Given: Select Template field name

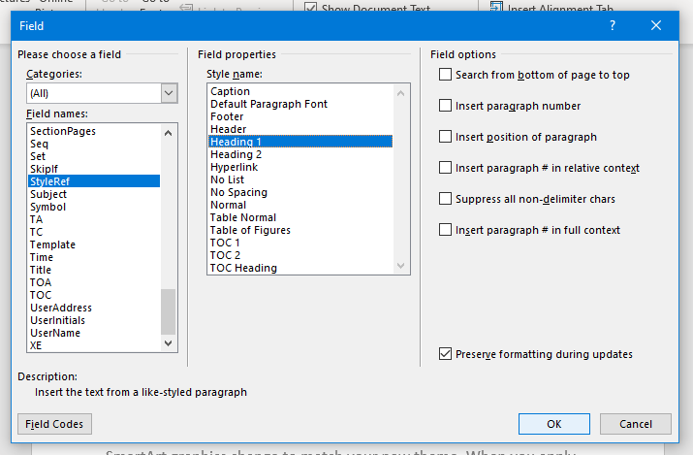Looking at the screenshot, I should pyautogui.click(x=52, y=244).
